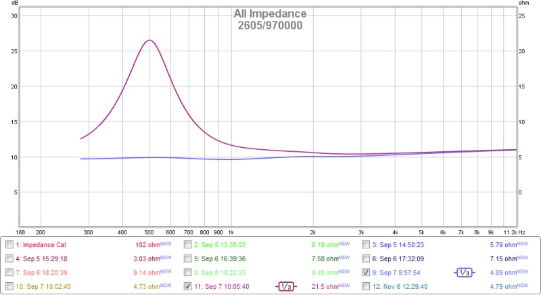The image size is (541, 295).
Task: Click the peak of the purple impedance curve
Action: point(149,41)
